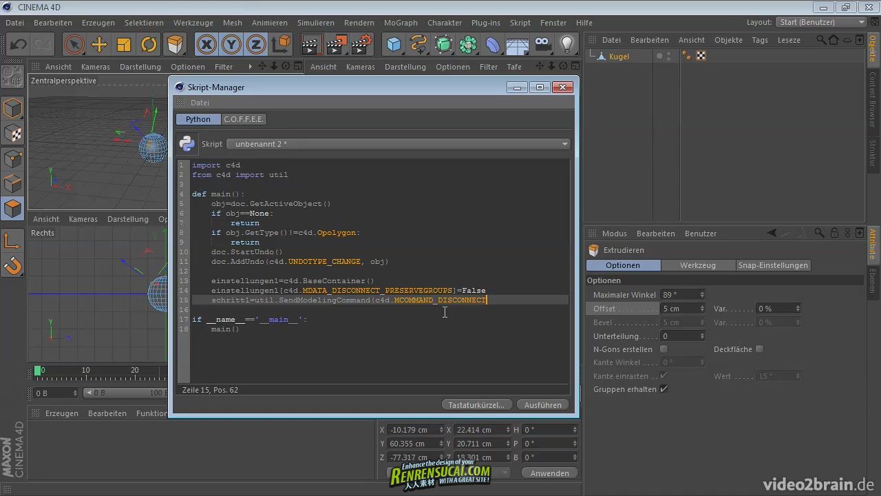Add a Cube primitive object
Image resolution: width=881 pixels, height=496 pixels.
[x=394, y=45]
